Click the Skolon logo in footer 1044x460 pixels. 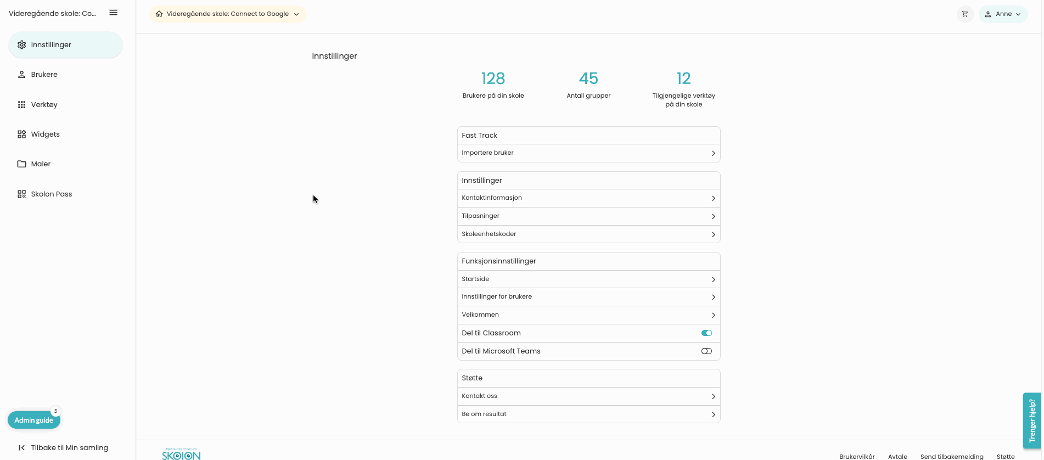pos(181,454)
